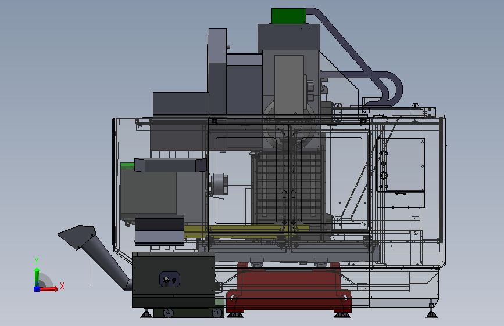The height and width of the screenshot is (326, 504).
Task: Select the cylindrical chuck inside the enclosure
Action: pos(220,184)
